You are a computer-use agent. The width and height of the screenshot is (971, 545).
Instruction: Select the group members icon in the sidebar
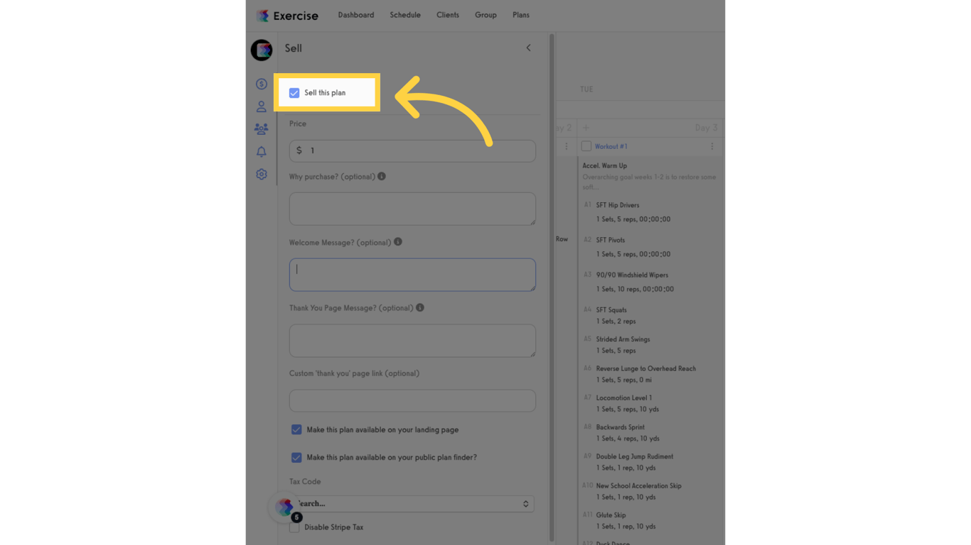tap(261, 128)
